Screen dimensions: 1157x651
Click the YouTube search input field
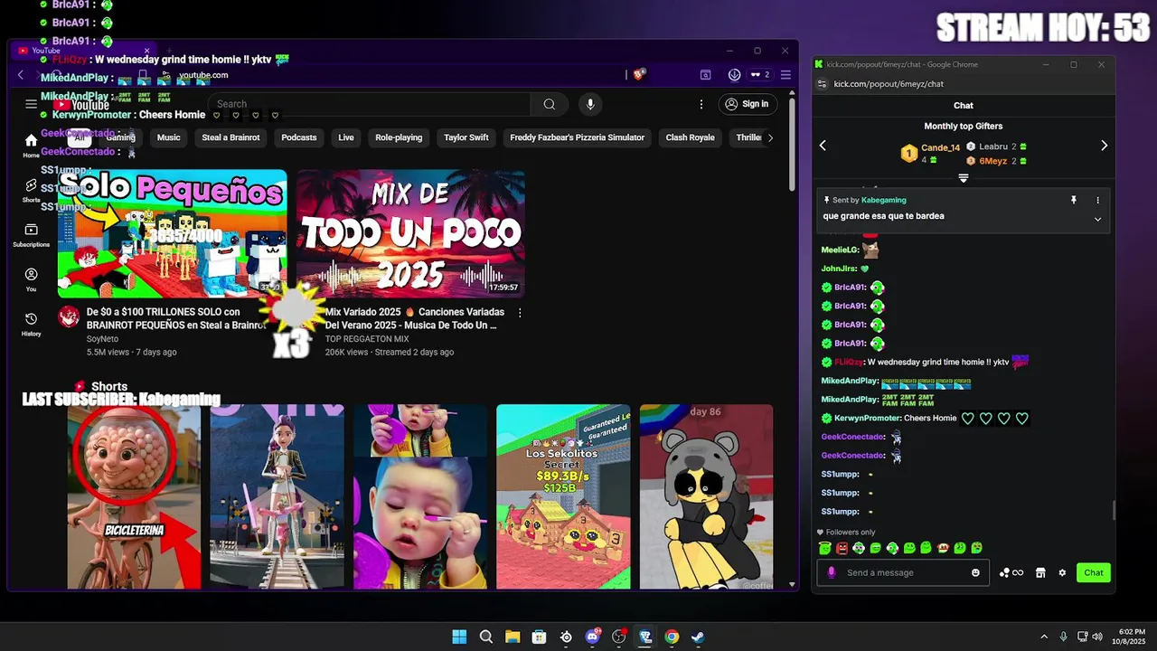371,104
